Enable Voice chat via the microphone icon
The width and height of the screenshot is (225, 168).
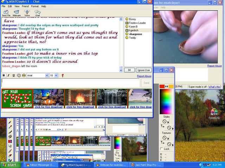[27, 13]
